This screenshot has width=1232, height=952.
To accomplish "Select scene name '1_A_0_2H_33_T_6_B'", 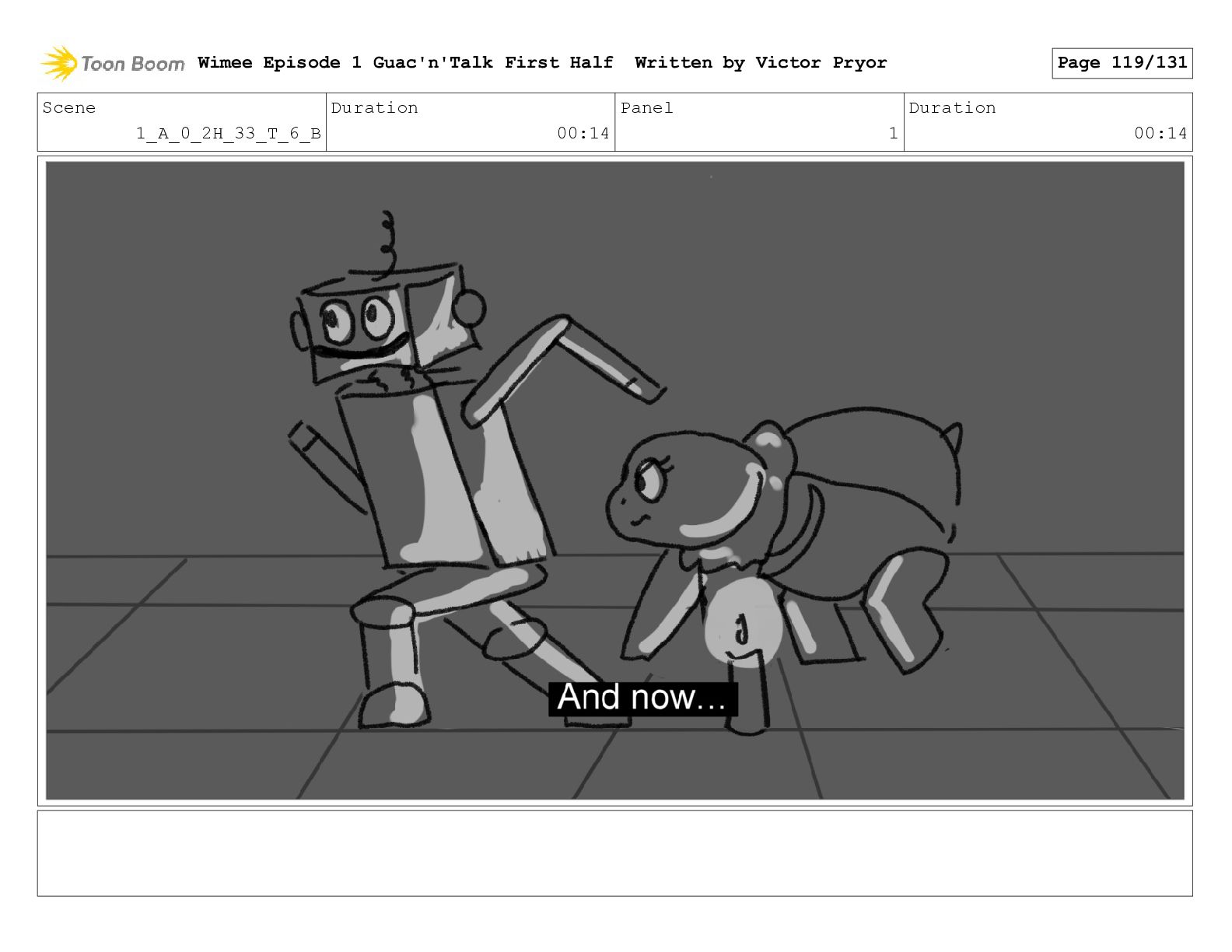I will [x=229, y=133].
